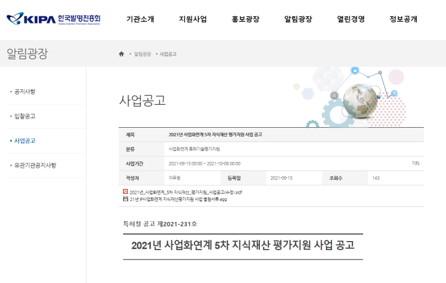
Task: Click the KIPA logo in the header
Action: click(x=53, y=19)
